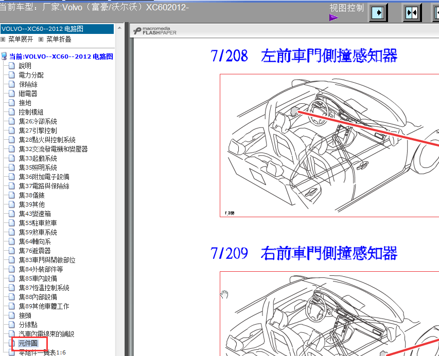
Task: Click 菜单展开 to expand the menu
Action: [21, 39]
